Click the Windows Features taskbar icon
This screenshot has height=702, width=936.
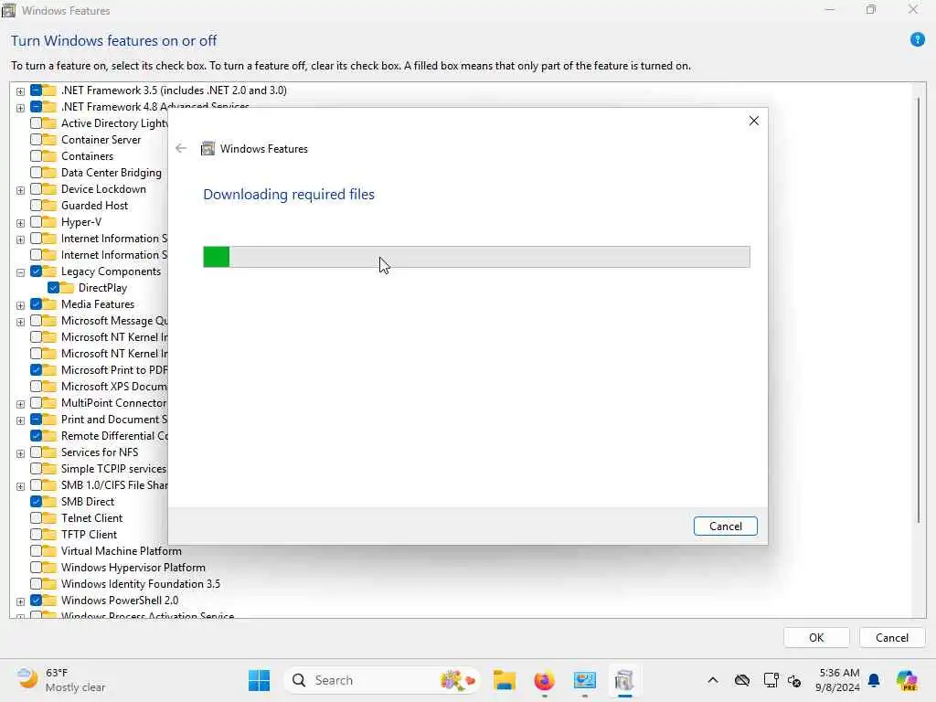tap(624, 680)
